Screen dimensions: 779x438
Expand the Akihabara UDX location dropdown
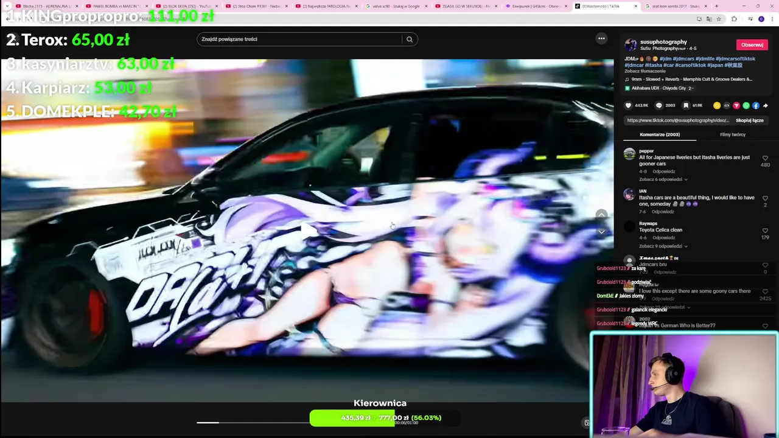click(691, 88)
